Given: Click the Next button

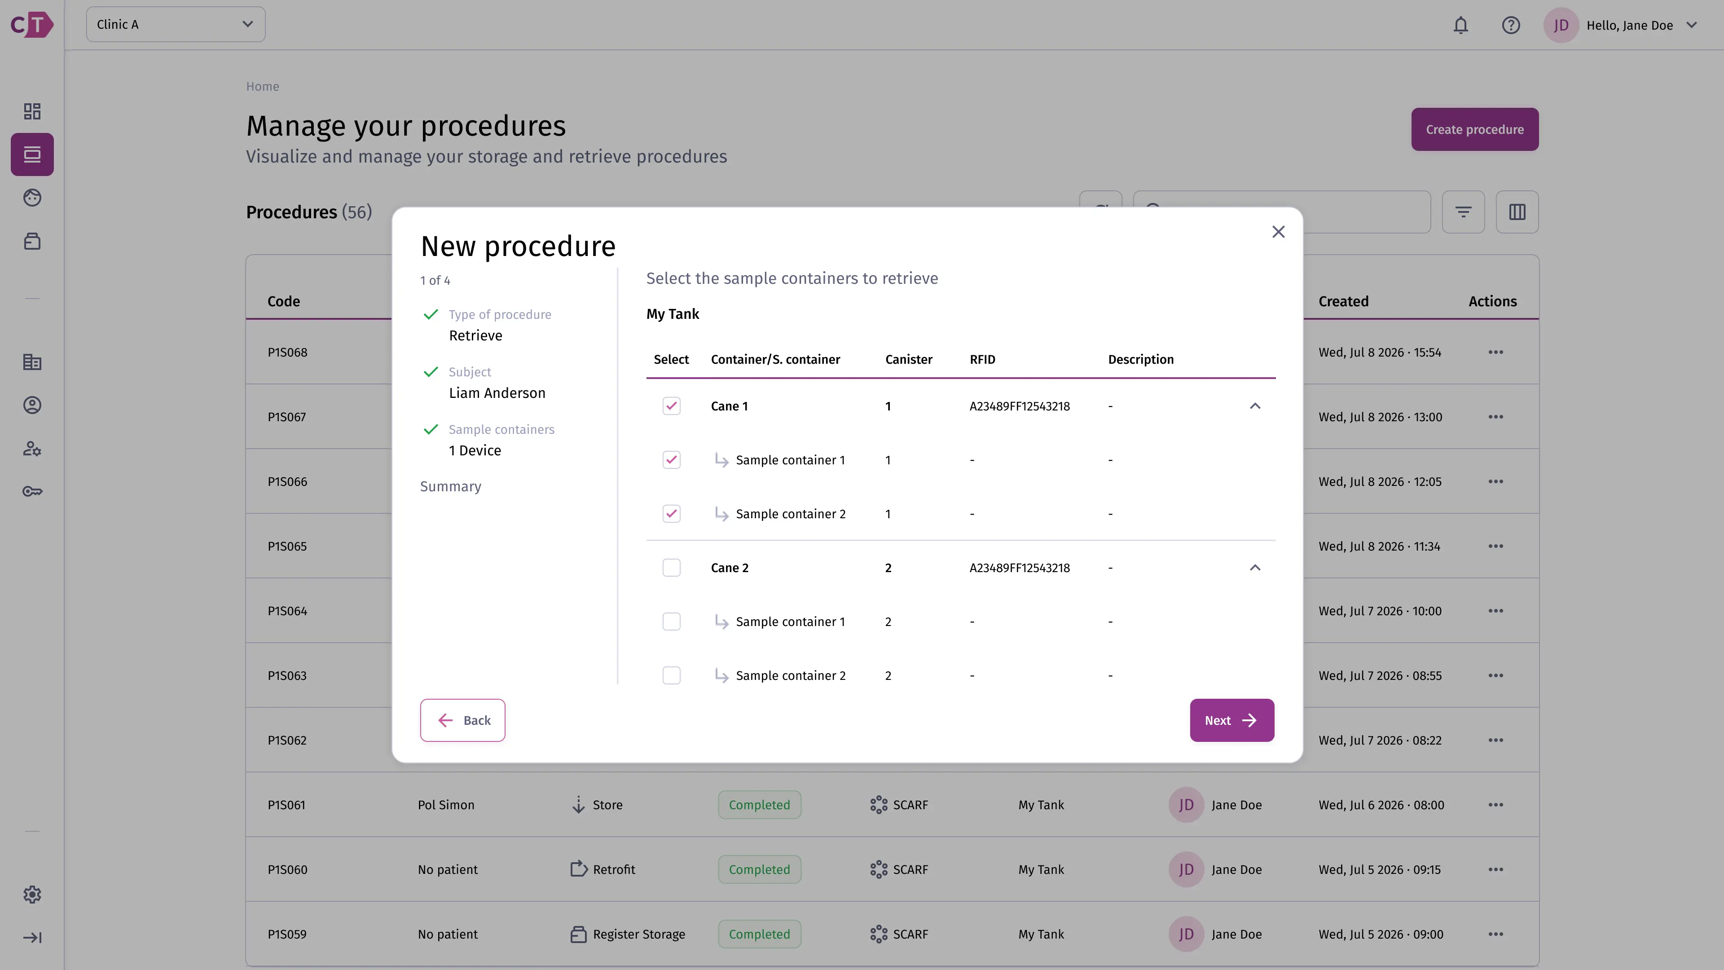Looking at the screenshot, I should (x=1231, y=720).
